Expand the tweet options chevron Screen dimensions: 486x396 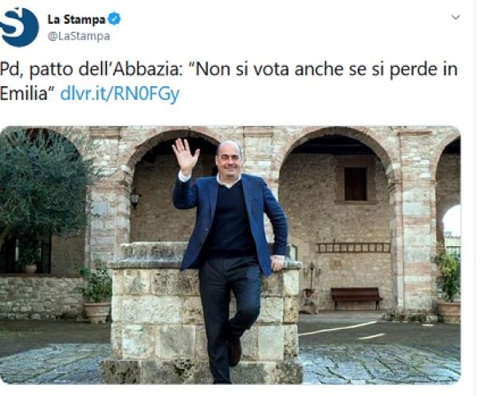(x=455, y=18)
